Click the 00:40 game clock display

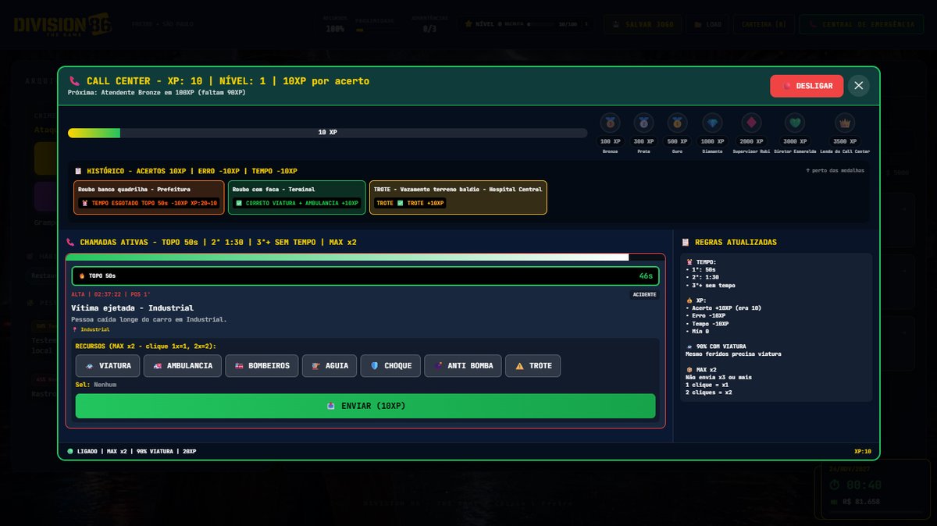(x=863, y=485)
